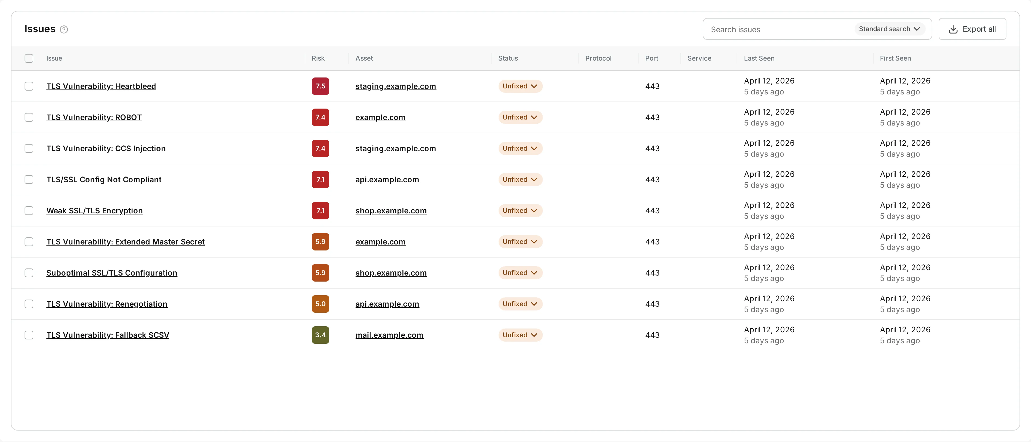Open status dropdown for Suboptimal SSL/TLS Configuration

[x=520, y=273]
